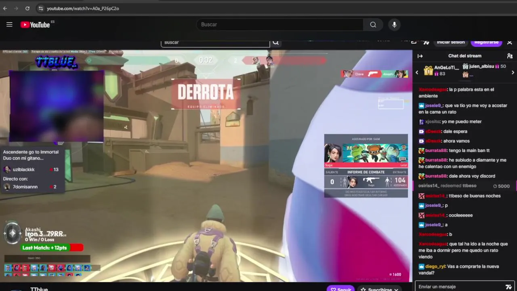Viewport: 517px width, 291px height.
Task: Show previous gift leaderboard entry
Action: [x=417, y=73]
